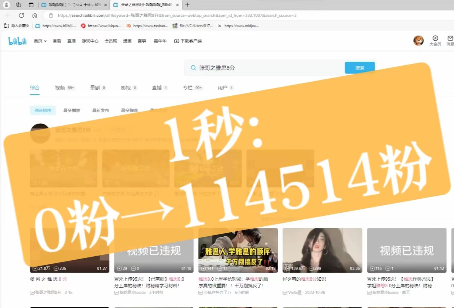This screenshot has height=308, width=454.
Task: Open the taobao bookmark
Action: click(x=147, y=26)
